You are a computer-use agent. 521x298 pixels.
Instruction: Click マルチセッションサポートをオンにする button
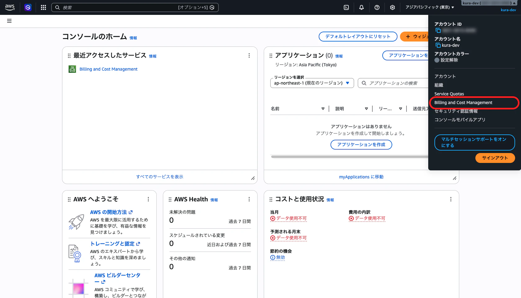point(474,142)
